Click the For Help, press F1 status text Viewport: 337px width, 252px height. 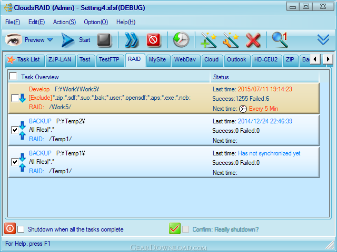pos(28,244)
